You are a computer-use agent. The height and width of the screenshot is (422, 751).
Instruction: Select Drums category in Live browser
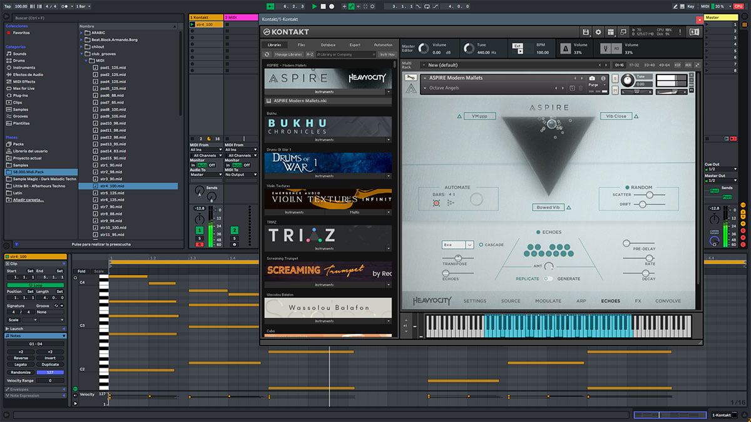pos(19,61)
